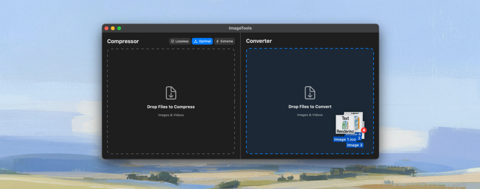Click the file download icon in Compressor
Viewport: 480px width, 189px height.
pyautogui.click(x=171, y=93)
